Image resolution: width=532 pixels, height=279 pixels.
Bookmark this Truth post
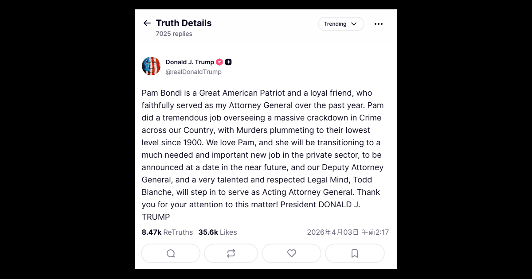tap(355, 253)
